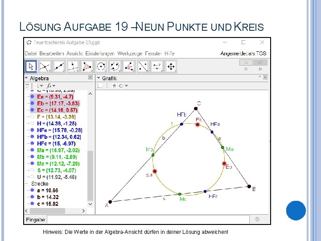Collapse the Strecke category

[27, 183]
